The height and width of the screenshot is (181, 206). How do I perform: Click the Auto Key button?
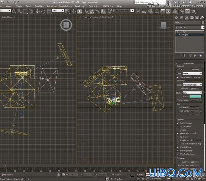pyautogui.click(x=141, y=175)
